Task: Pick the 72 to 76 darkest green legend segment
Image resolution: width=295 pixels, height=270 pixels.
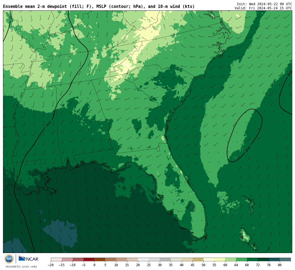Action: 264,260
